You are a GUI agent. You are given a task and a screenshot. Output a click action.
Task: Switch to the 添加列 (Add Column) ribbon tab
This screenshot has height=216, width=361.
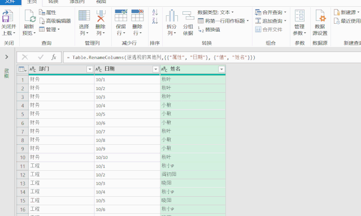tap(77, 2)
